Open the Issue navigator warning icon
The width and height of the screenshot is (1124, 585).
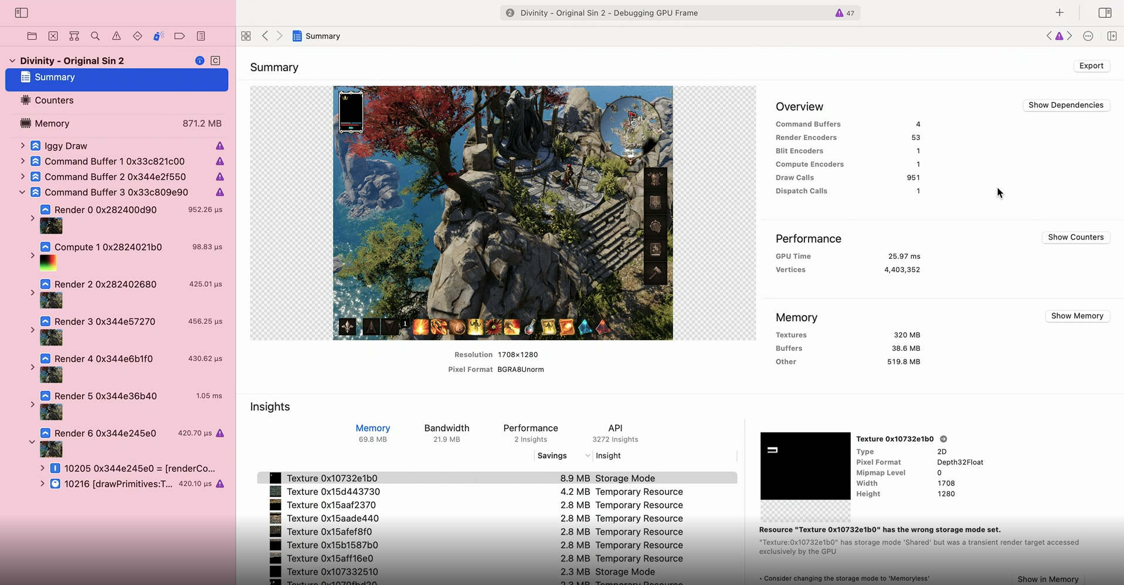(116, 36)
